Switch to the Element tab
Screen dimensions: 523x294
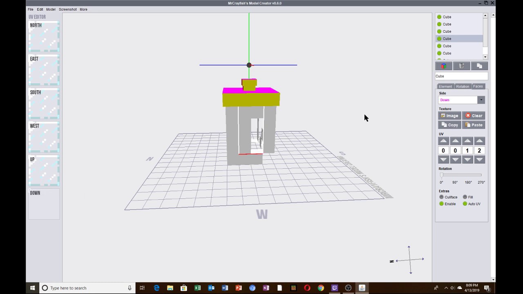445,87
